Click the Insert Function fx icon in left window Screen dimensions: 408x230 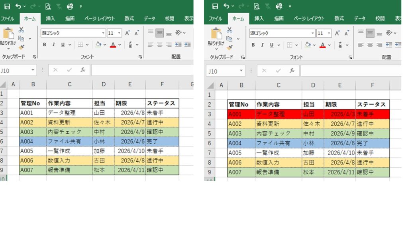83,70
